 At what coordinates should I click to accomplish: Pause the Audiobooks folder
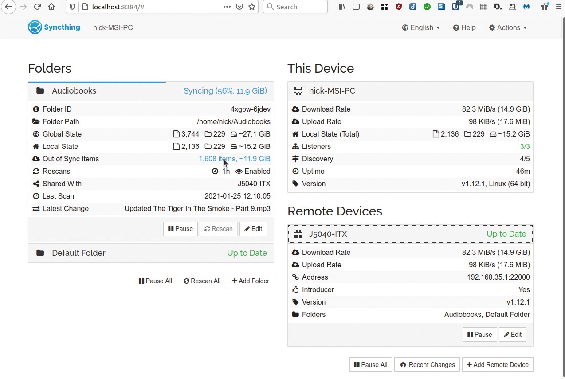pyautogui.click(x=180, y=229)
